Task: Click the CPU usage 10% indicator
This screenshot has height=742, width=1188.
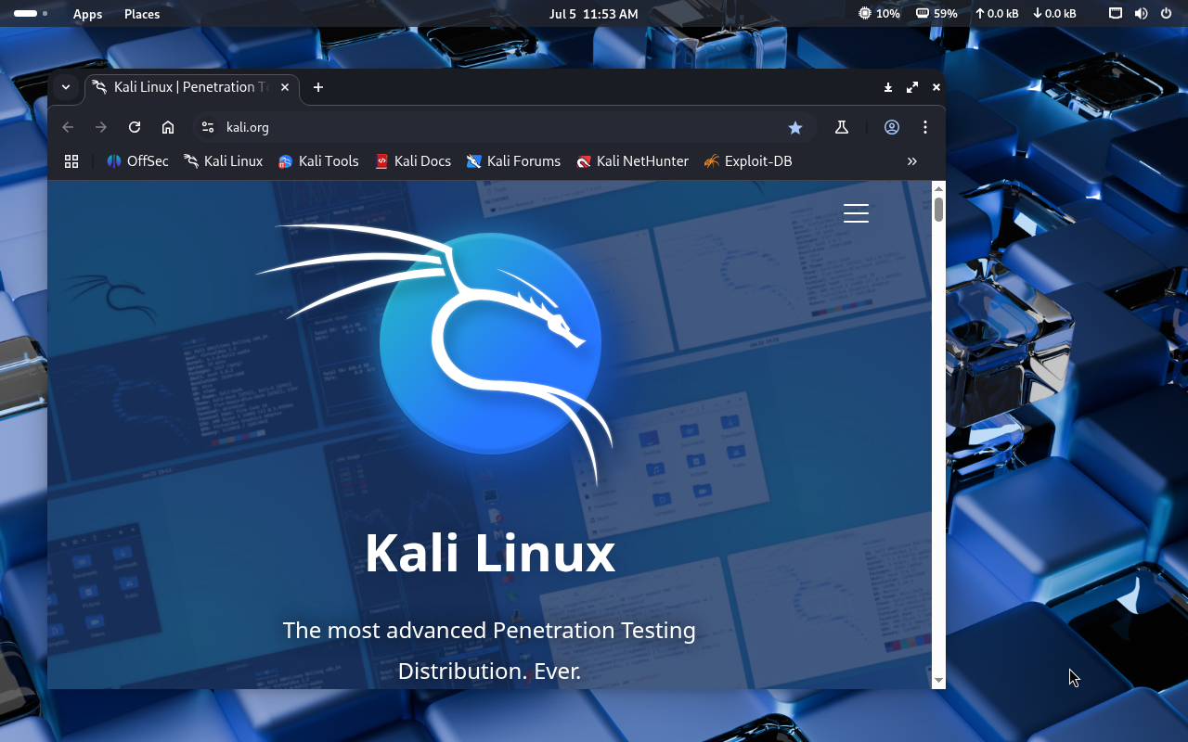Action: [879, 14]
